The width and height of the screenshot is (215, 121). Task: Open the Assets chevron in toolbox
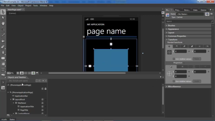pos(3,82)
